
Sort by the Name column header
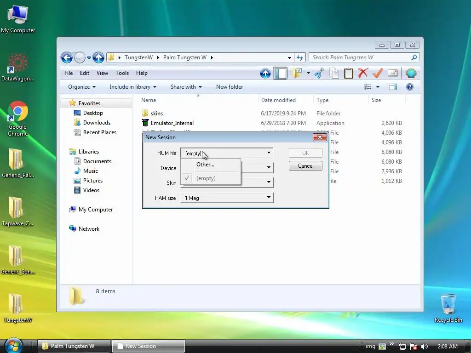click(149, 100)
